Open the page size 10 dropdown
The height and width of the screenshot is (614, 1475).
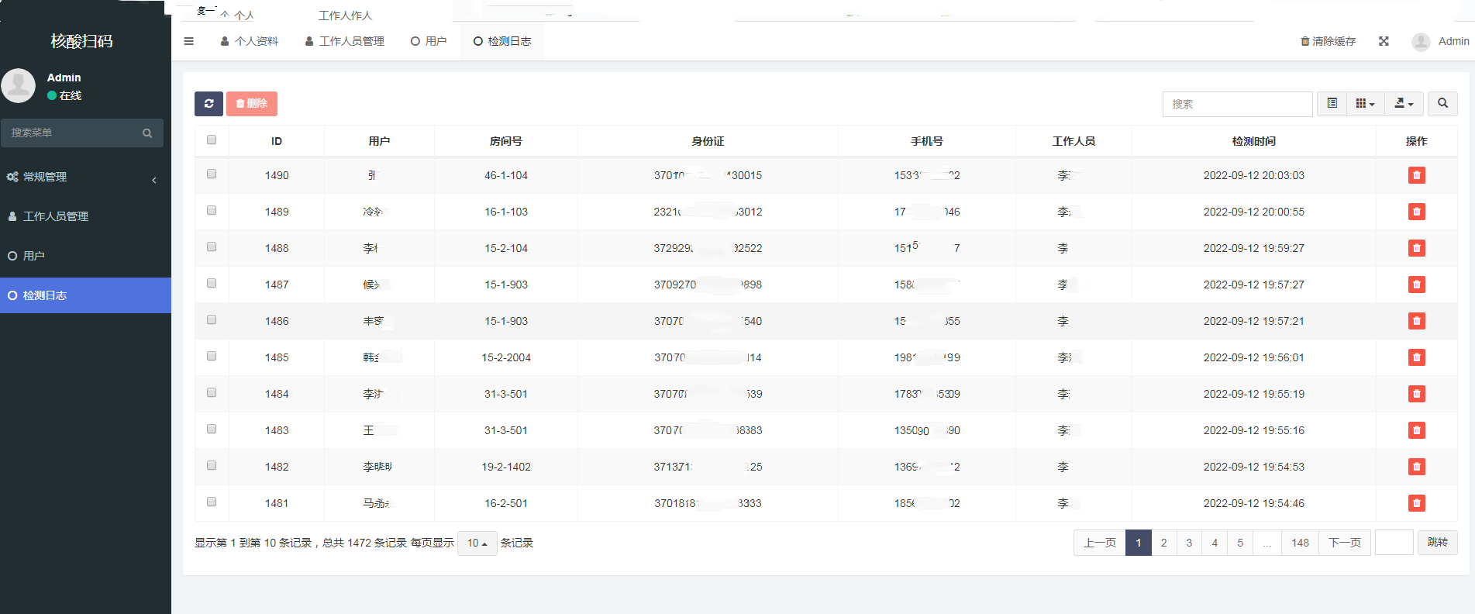(477, 543)
